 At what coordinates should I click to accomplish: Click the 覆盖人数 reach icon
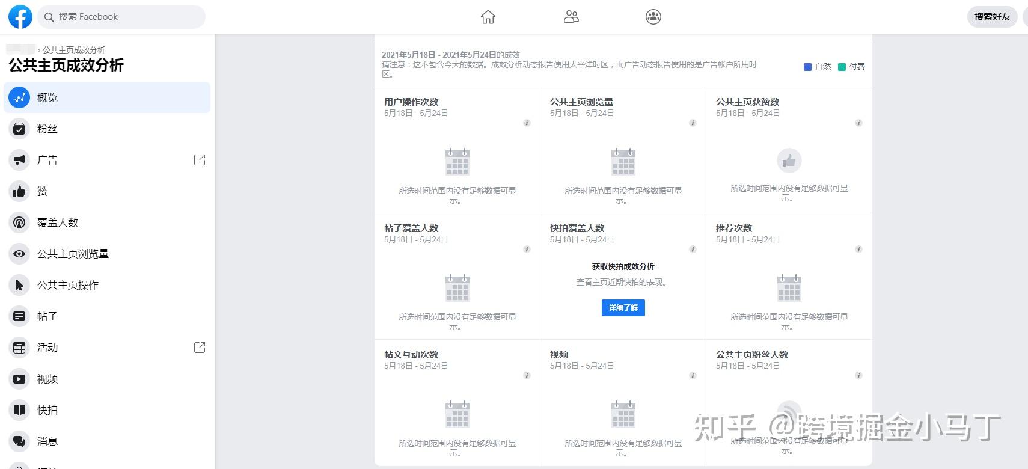click(x=19, y=222)
